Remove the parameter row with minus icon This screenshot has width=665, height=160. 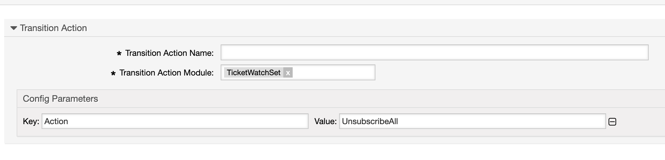pos(612,122)
